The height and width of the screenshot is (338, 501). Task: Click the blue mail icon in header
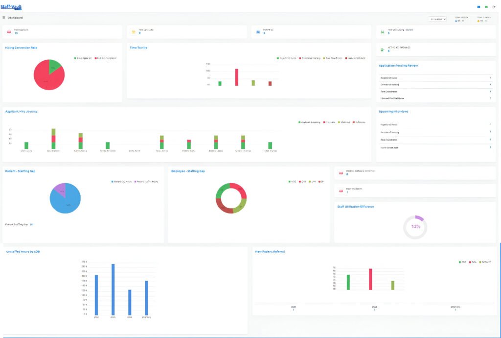click(478, 7)
